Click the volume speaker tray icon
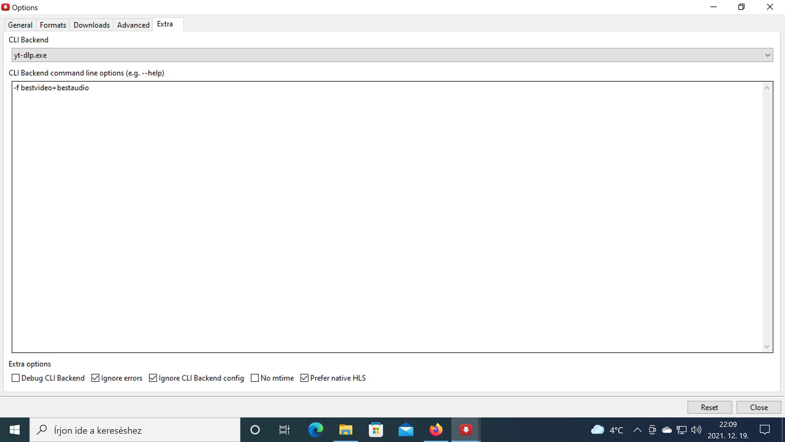 [x=696, y=430]
